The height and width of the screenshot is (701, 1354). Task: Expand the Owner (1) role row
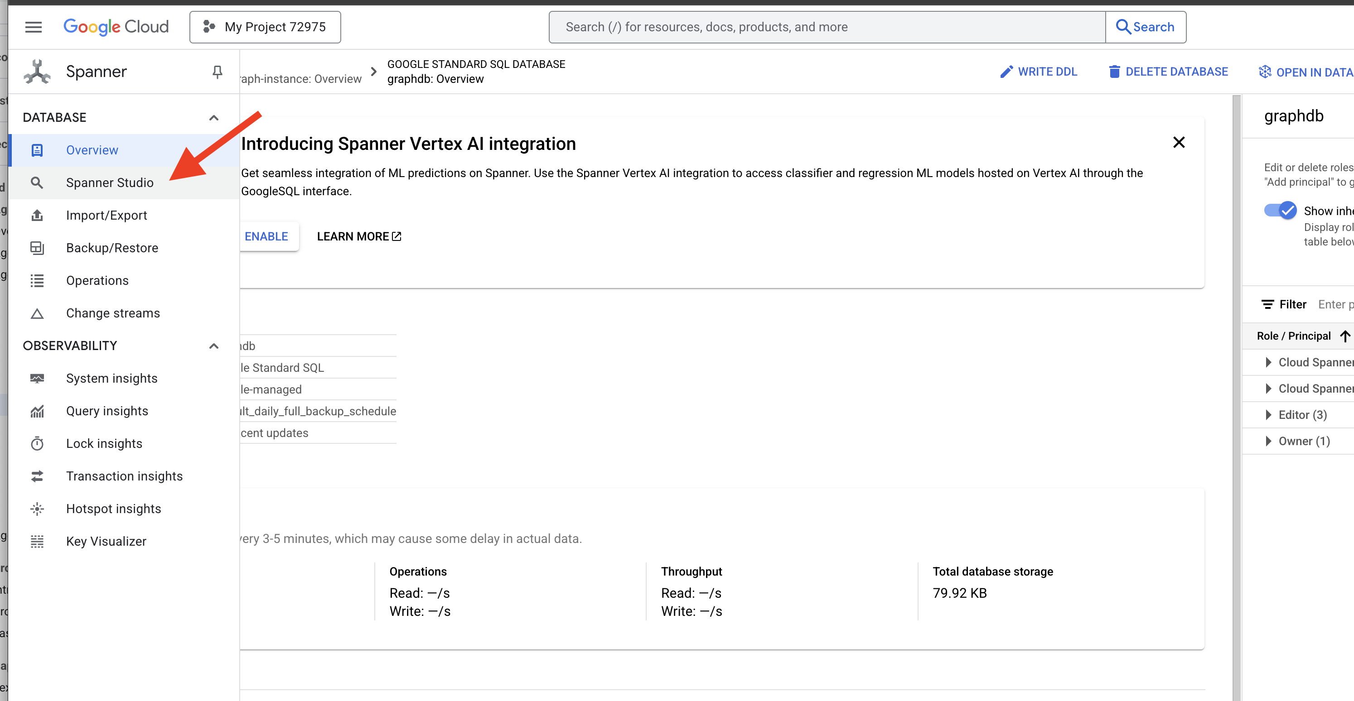1268,441
